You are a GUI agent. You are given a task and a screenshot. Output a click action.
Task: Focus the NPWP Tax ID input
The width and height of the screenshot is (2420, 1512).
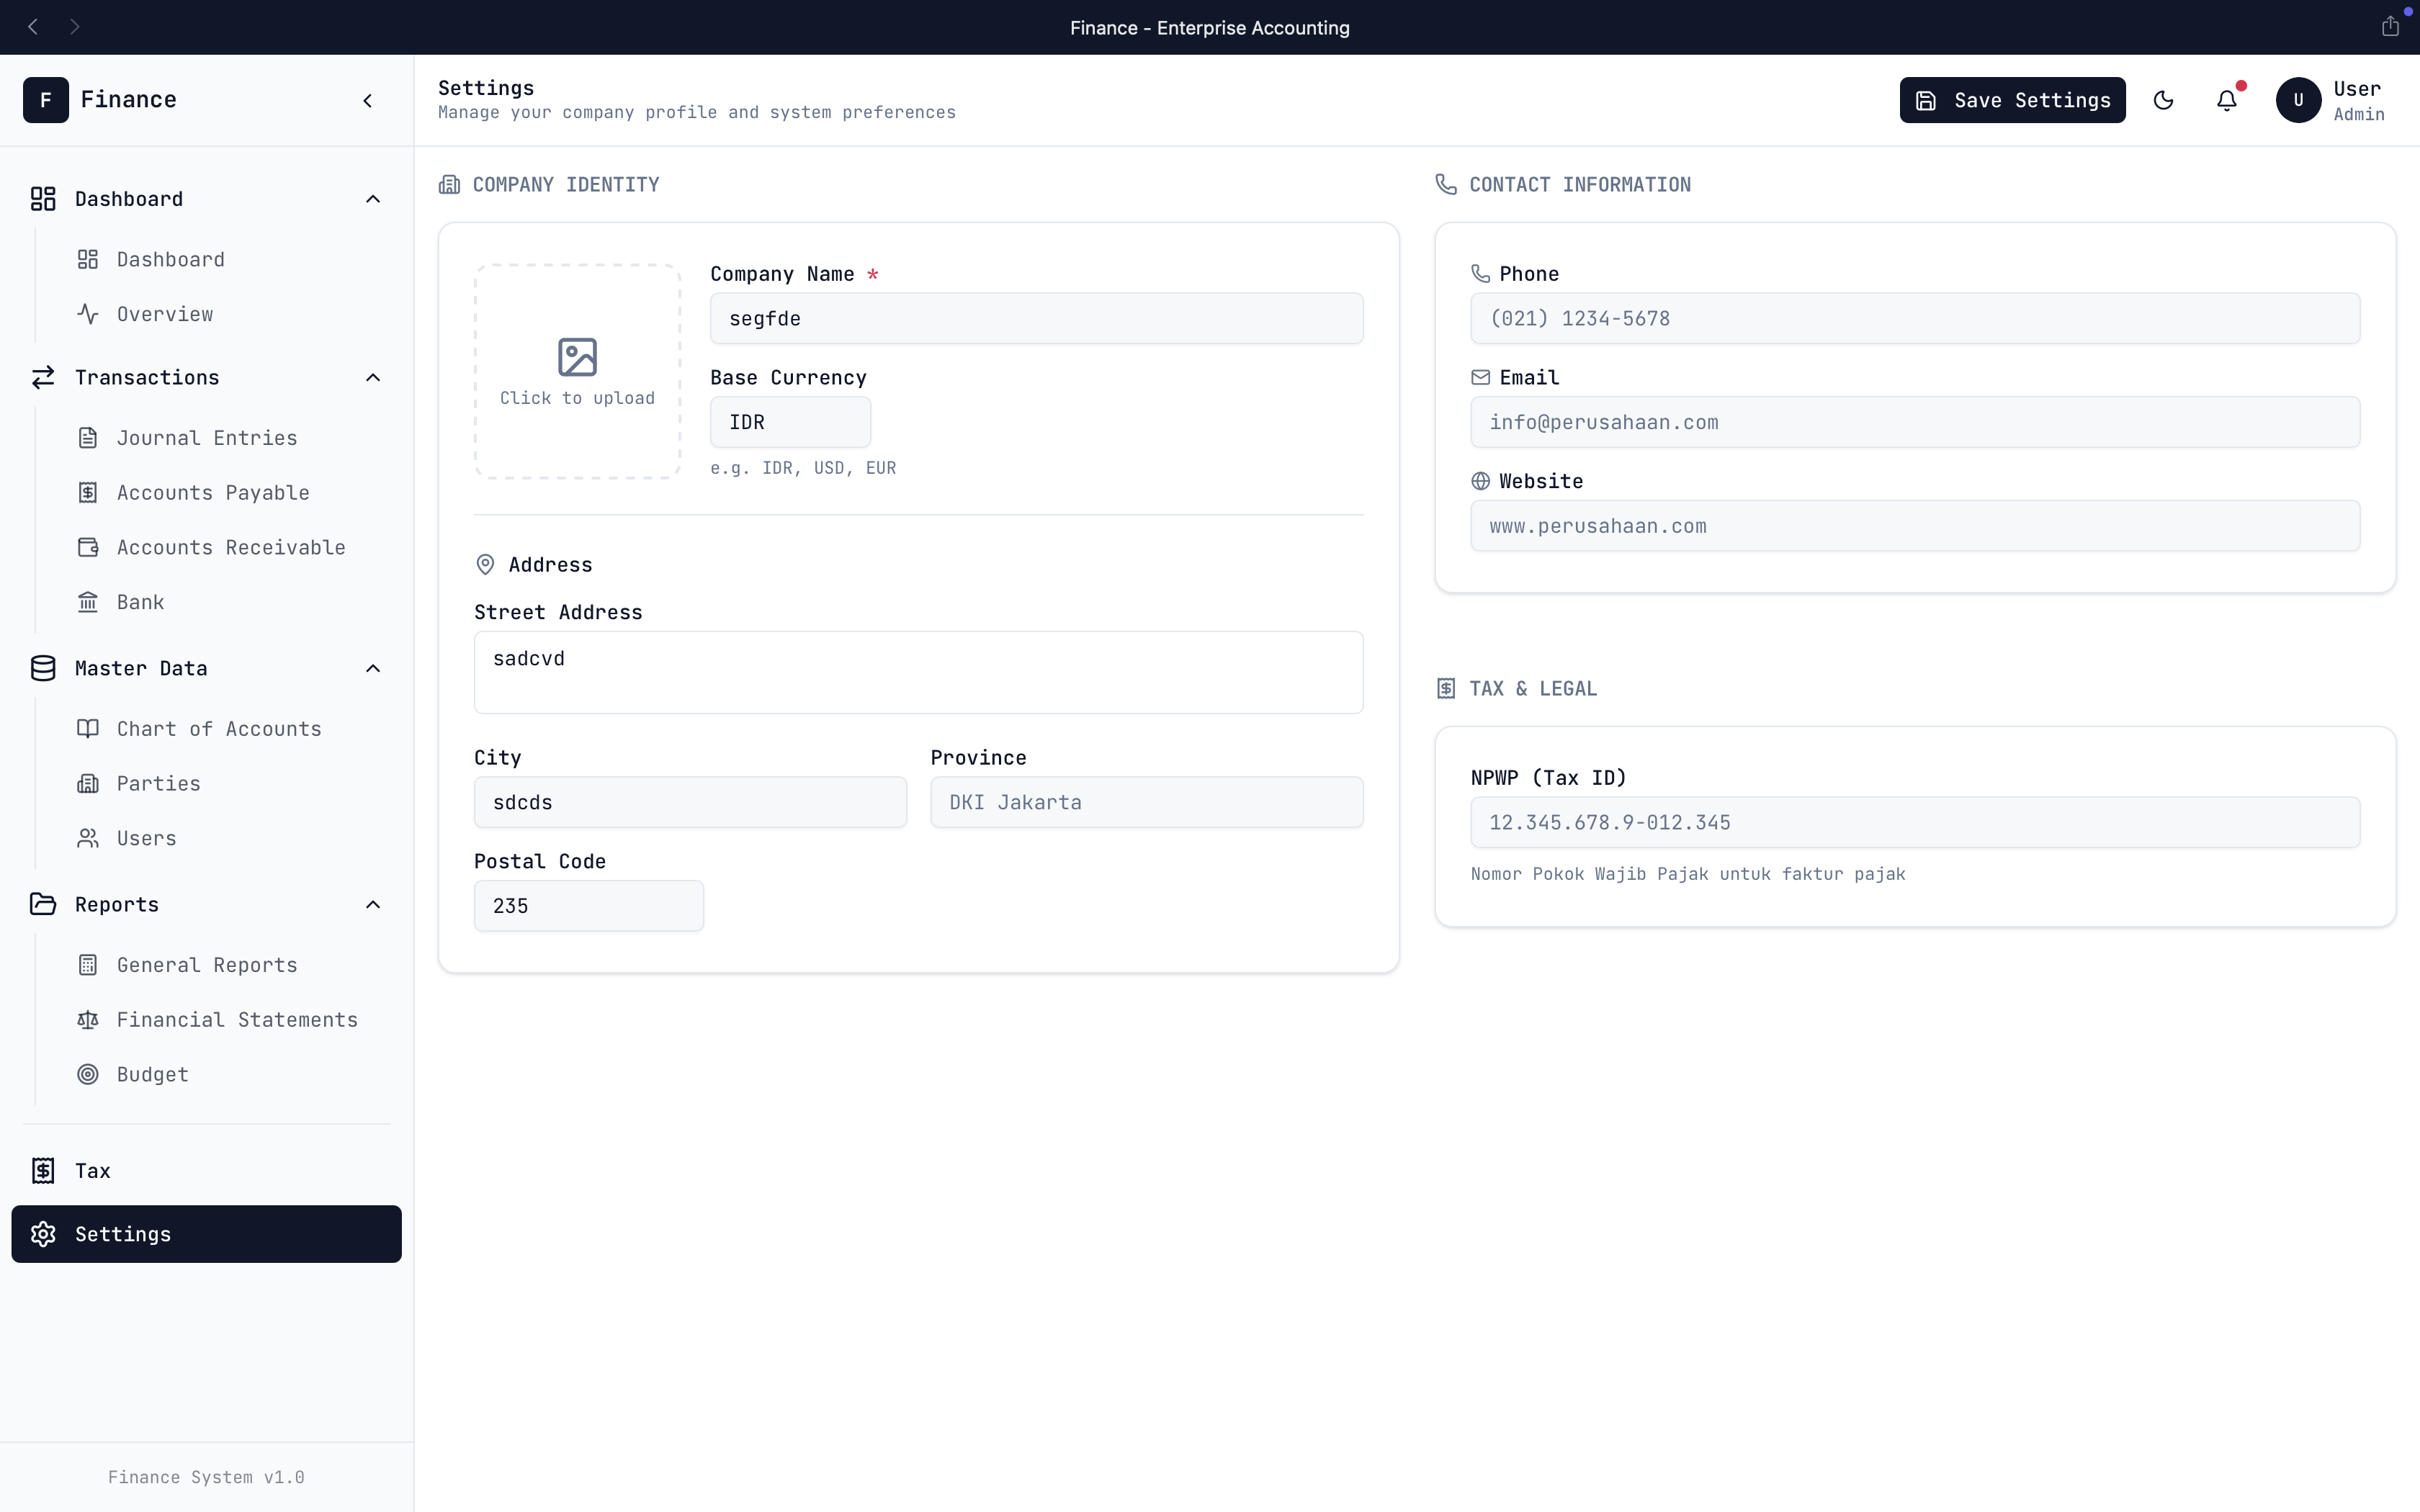point(1914,822)
